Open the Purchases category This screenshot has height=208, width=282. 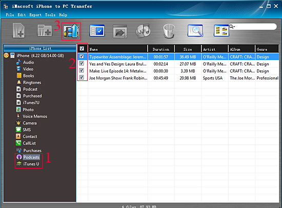tap(32, 151)
